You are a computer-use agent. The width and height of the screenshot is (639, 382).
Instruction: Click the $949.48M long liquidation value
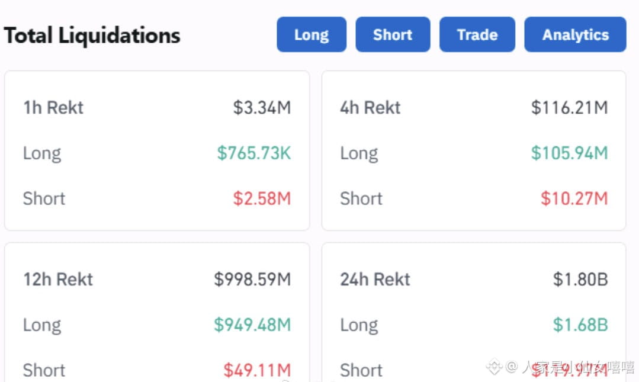[252, 325]
